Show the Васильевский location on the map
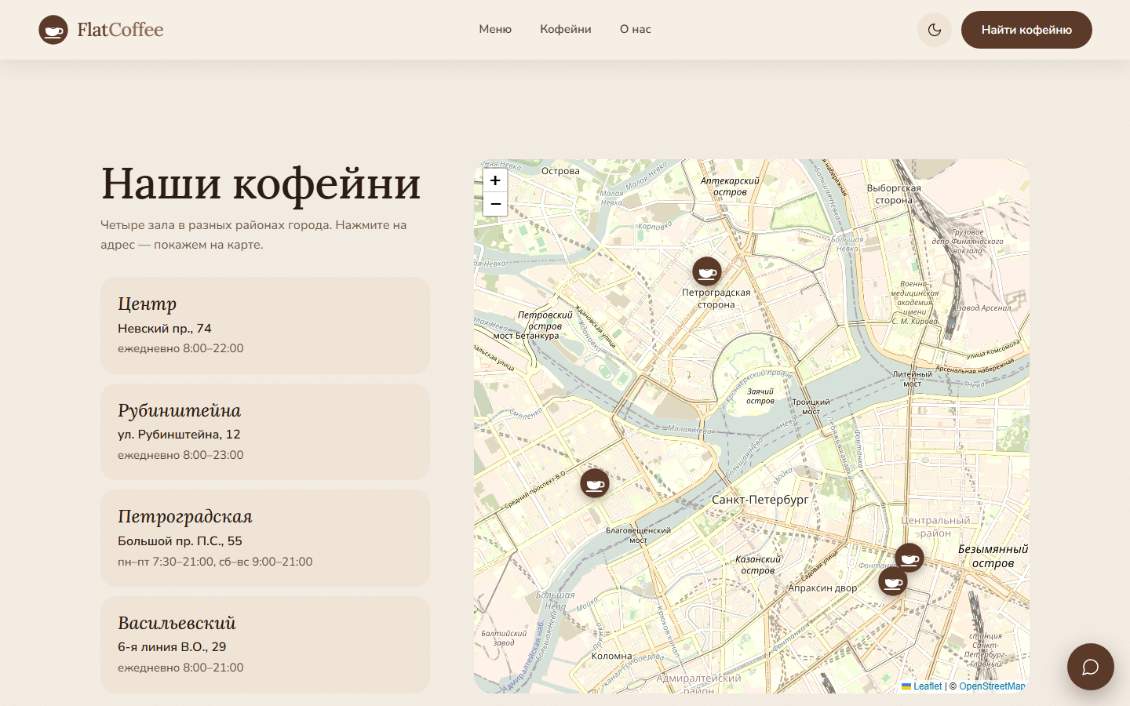Image resolution: width=1130 pixels, height=706 pixels. tap(265, 645)
